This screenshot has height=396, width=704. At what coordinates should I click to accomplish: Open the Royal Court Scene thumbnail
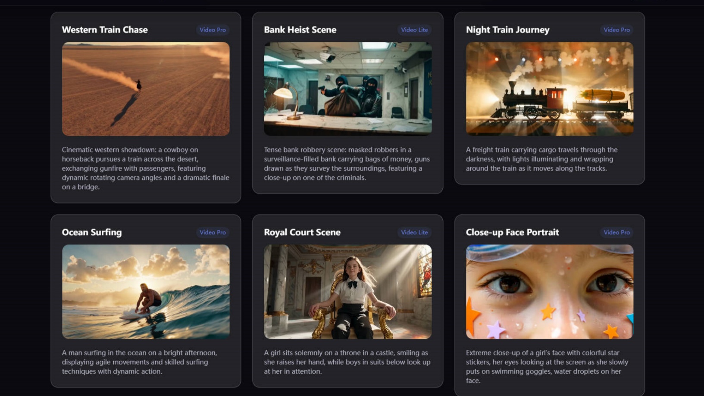[x=348, y=292]
